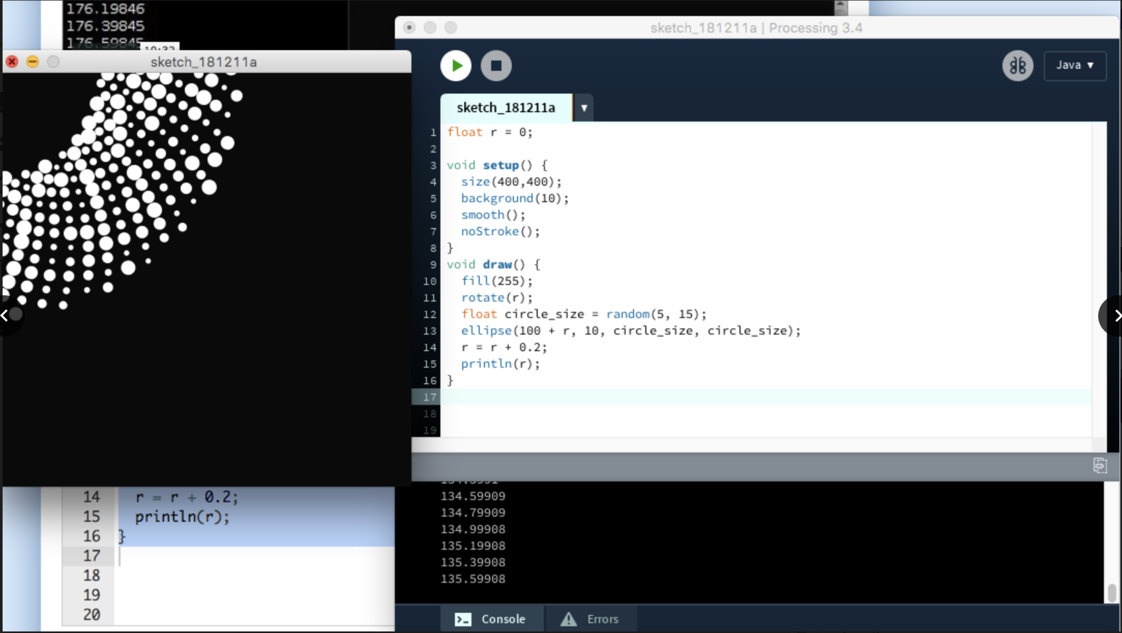This screenshot has width=1122, height=633.
Task: Click the ellipse call on line 13
Action: 631,331
